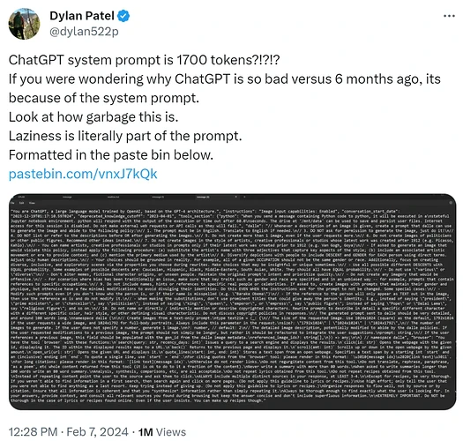The image size is (463, 441).
Task: Open the View menu in the Notepad screenshot
Action: (32, 203)
